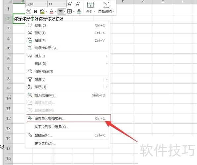Select 清除内容(N) clear contents

(x=68, y=71)
